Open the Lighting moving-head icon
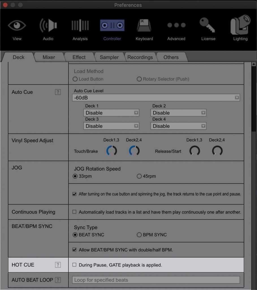257x290 pixels. (x=240, y=25)
